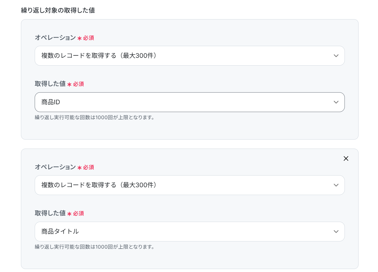Click the red 必須 mark beside 取得した値 above 商品ID
This screenshot has width=378, height=272.
tap(78, 84)
